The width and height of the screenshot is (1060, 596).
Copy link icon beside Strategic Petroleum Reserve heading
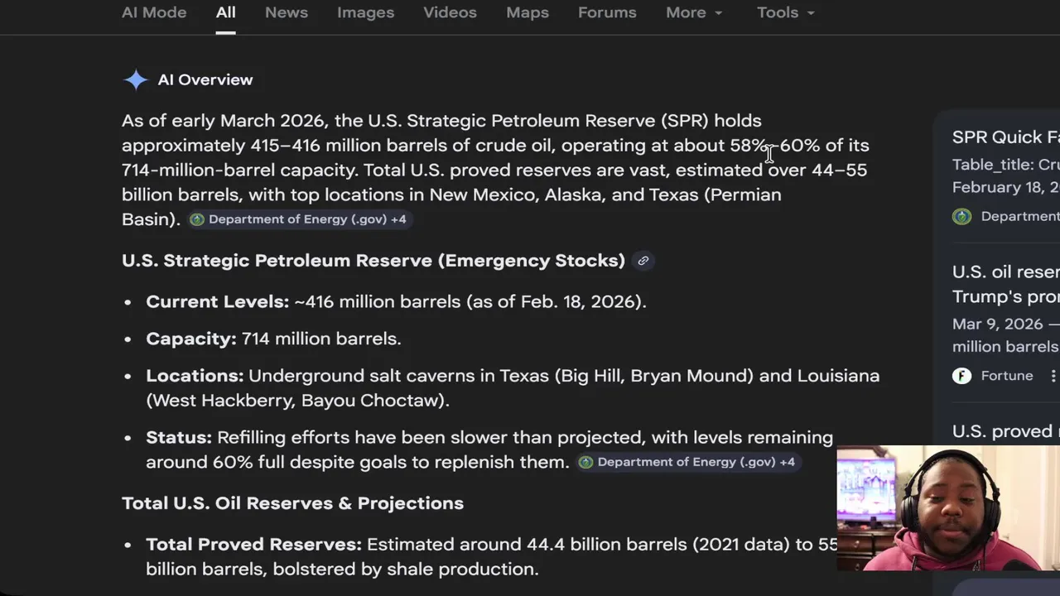tap(643, 261)
